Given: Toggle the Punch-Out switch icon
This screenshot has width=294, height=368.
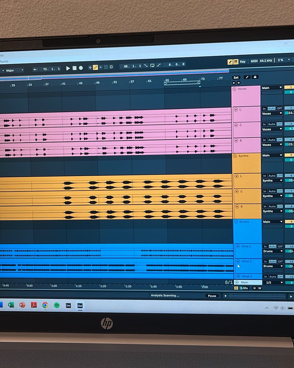Looking at the screenshot, I should click(x=159, y=65).
